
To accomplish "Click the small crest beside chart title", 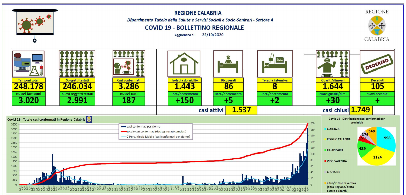I will tap(89, 119).
